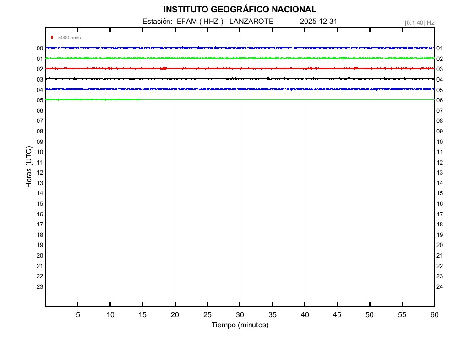
Task: Click the 30 minute tick label
Action: pyautogui.click(x=240, y=315)
